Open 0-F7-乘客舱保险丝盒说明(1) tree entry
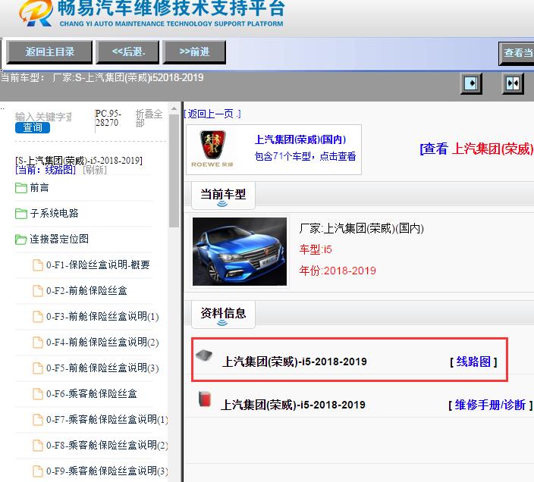534x482 pixels. pos(107,419)
